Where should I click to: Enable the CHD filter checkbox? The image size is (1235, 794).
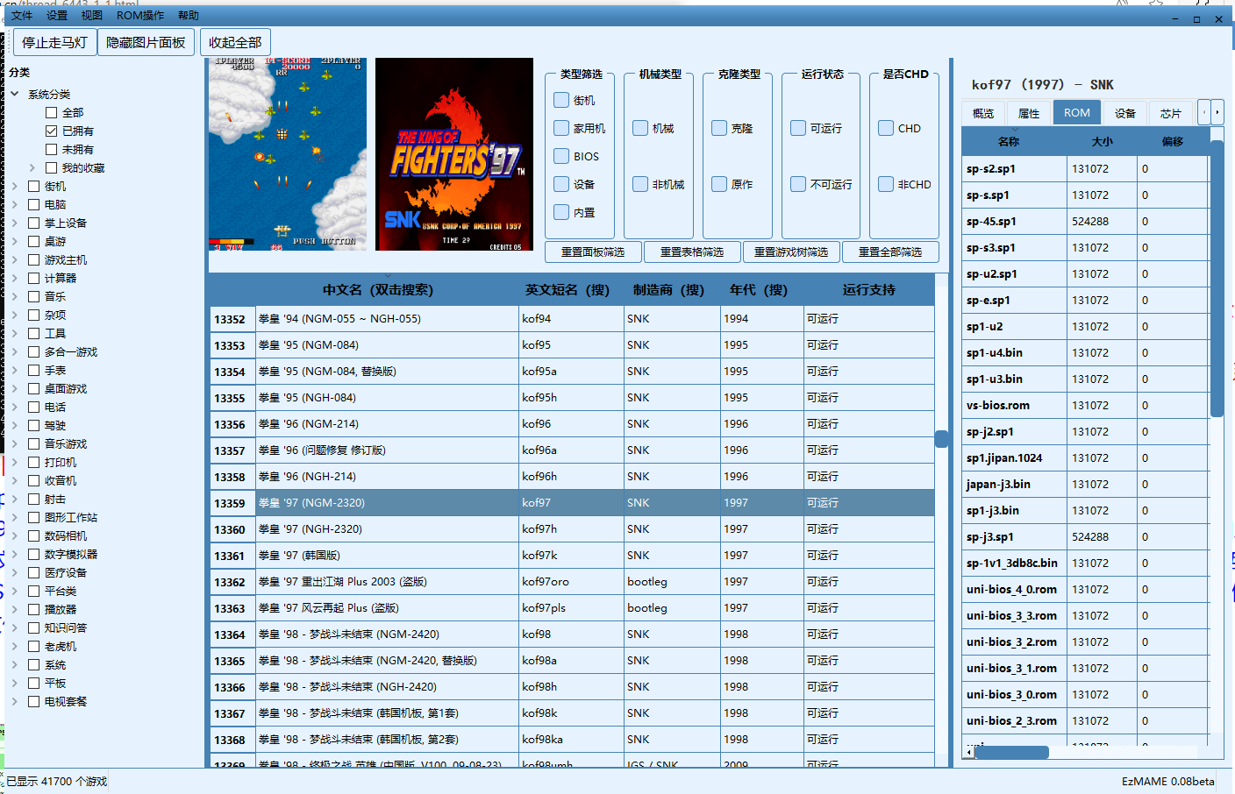886,128
